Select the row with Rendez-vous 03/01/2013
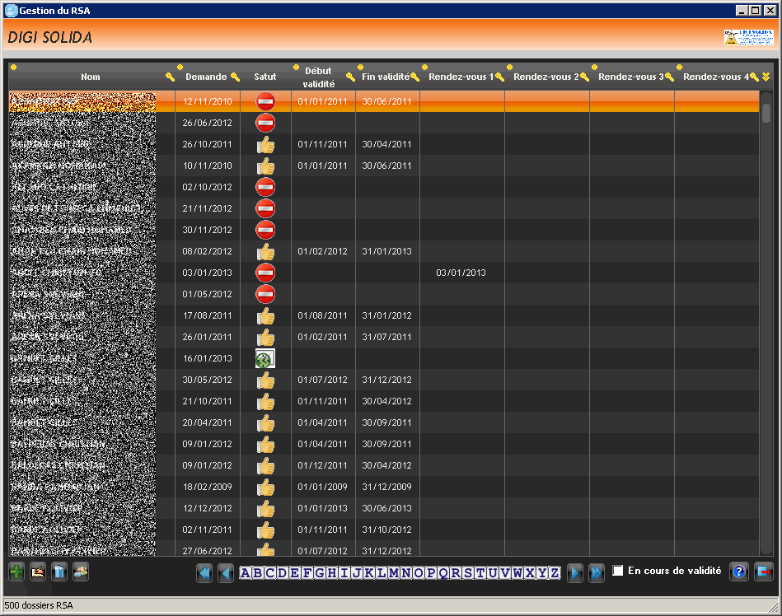 pyautogui.click(x=461, y=273)
